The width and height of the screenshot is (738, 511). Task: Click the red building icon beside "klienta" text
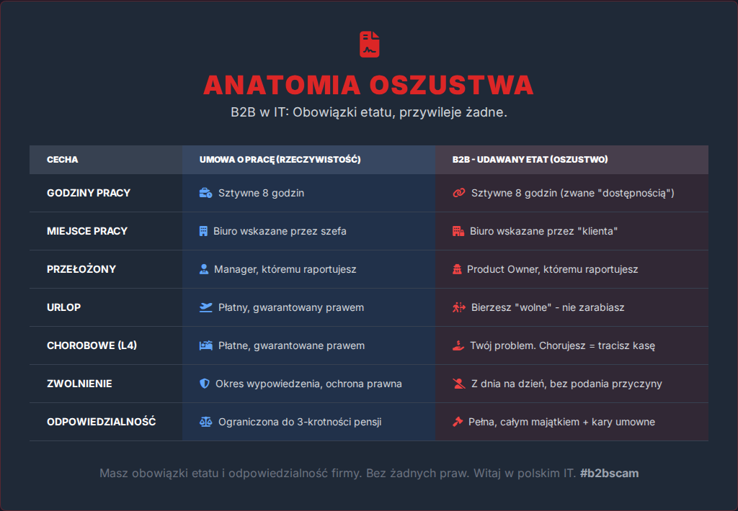click(458, 231)
